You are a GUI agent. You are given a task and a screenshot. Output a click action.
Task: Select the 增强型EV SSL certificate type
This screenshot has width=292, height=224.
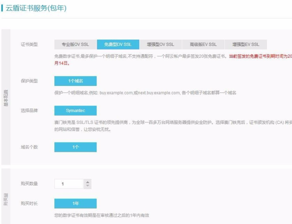point(246,44)
